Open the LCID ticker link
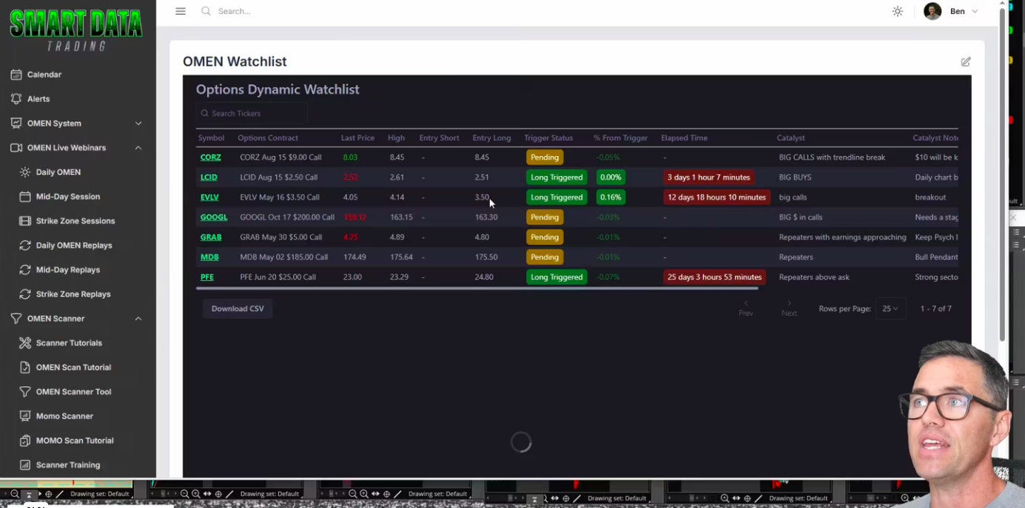The width and height of the screenshot is (1025, 508). [209, 177]
